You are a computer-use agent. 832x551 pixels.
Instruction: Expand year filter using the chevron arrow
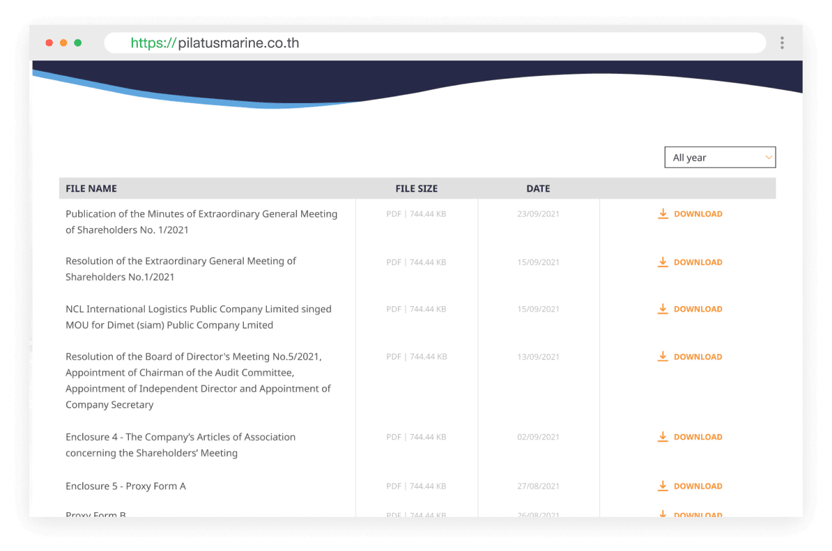pyautogui.click(x=769, y=158)
